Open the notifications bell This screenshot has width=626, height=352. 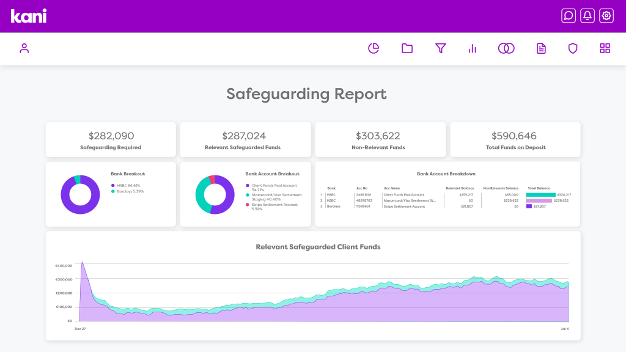point(587,16)
